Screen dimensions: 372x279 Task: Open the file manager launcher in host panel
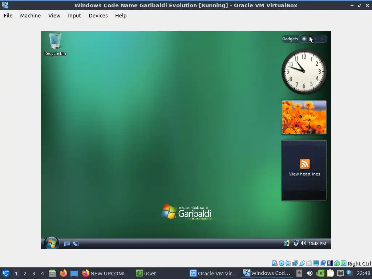point(52,273)
